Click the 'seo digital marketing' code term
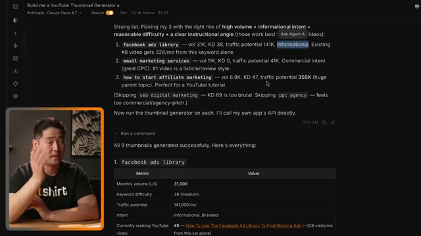This screenshot has height=236, width=421. (x=168, y=95)
